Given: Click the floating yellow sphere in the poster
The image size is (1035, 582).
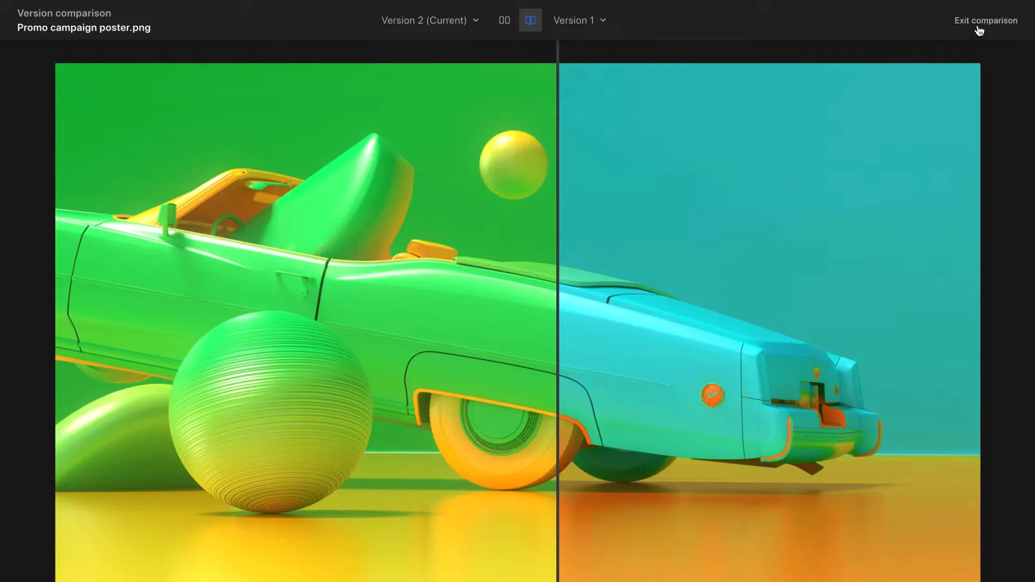Looking at the screenshot, I should click(513, 165).
